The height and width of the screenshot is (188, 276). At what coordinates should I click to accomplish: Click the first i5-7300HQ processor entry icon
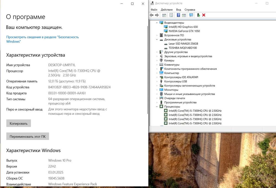166,110
